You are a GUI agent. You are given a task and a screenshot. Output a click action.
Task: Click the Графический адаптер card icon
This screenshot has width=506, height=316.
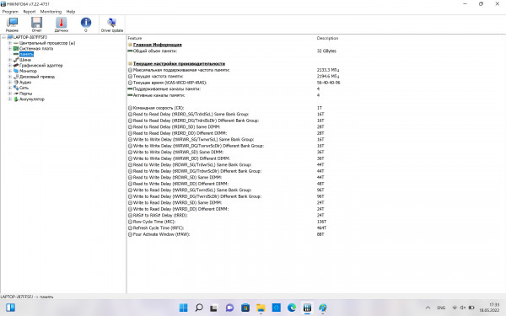tap(16, 65)
